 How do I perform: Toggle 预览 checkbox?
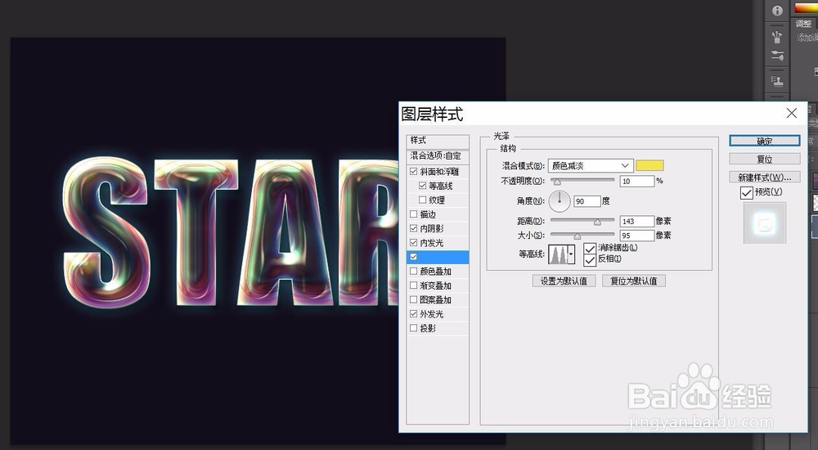[x=747, y=192]
